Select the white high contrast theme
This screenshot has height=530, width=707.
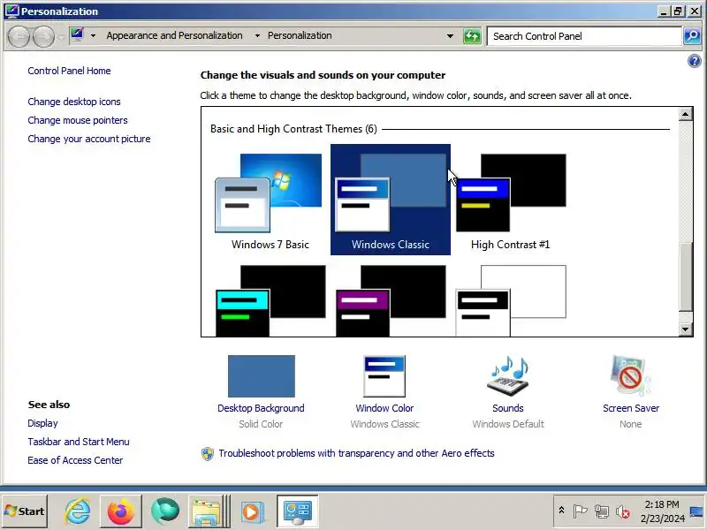[x=511, y=300]
